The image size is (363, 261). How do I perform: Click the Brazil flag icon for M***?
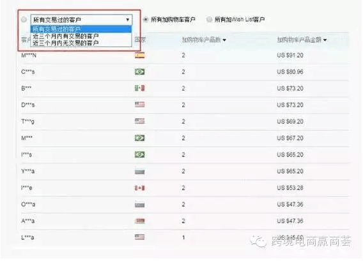click(x=139, y=138)
